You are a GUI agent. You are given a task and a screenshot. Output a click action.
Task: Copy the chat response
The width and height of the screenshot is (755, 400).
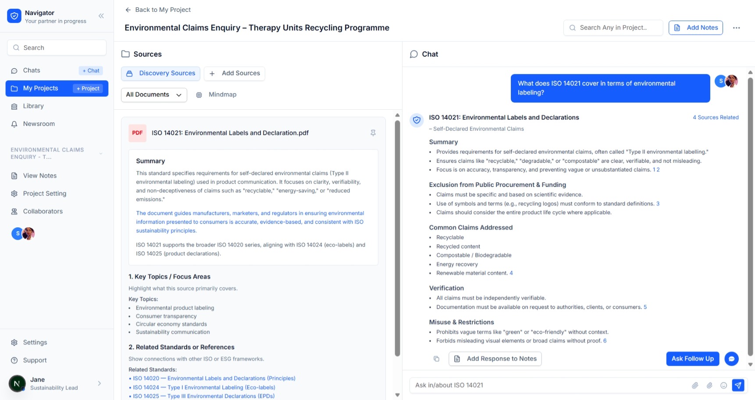436,359
